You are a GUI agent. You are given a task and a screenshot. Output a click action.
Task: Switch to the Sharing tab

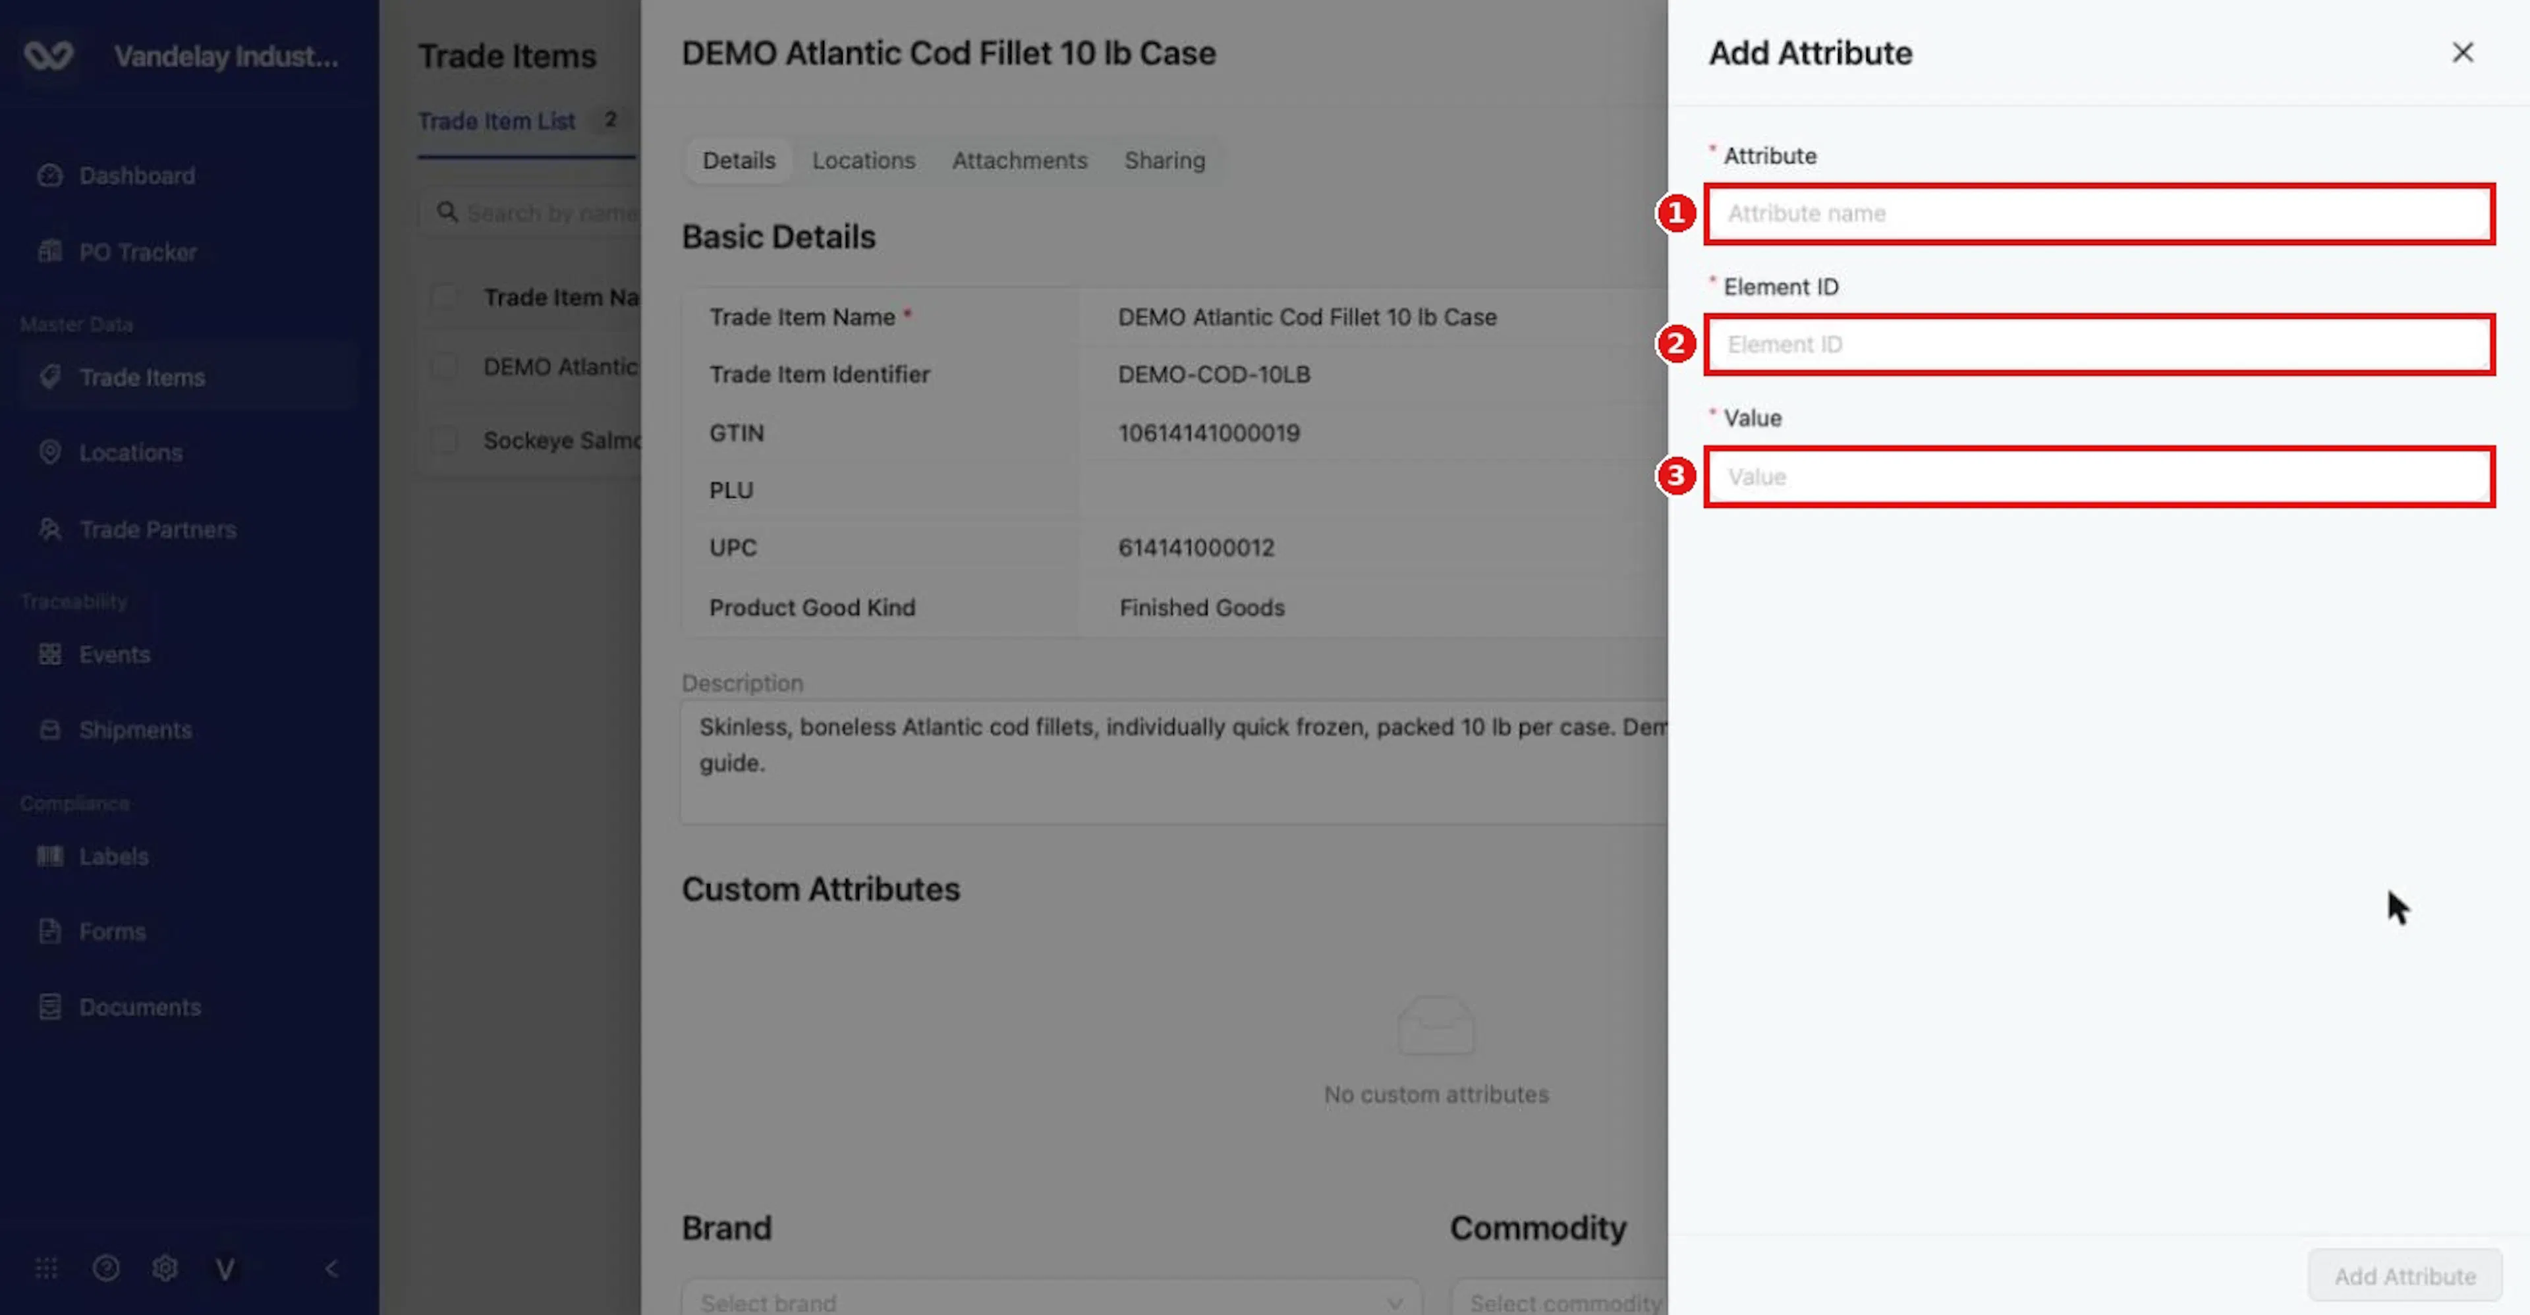point(1165,160)
